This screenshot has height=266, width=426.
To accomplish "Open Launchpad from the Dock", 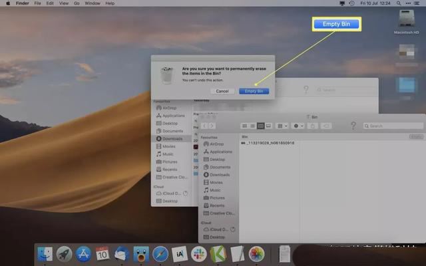I will [65, 253].
